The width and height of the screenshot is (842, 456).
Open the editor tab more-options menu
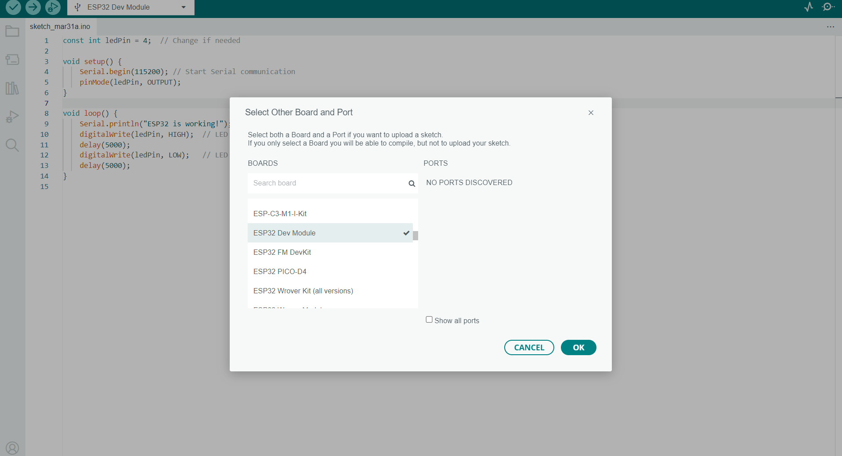pos(830,27)
